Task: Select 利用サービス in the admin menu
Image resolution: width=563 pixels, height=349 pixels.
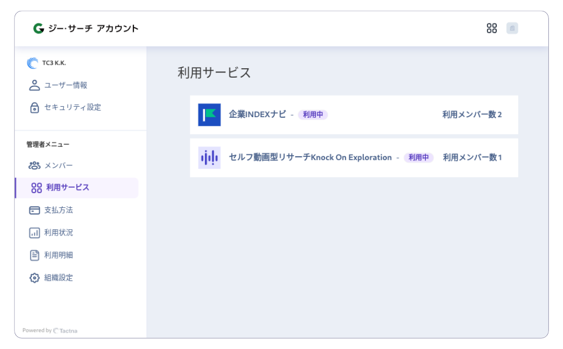Action: [77, 188]
